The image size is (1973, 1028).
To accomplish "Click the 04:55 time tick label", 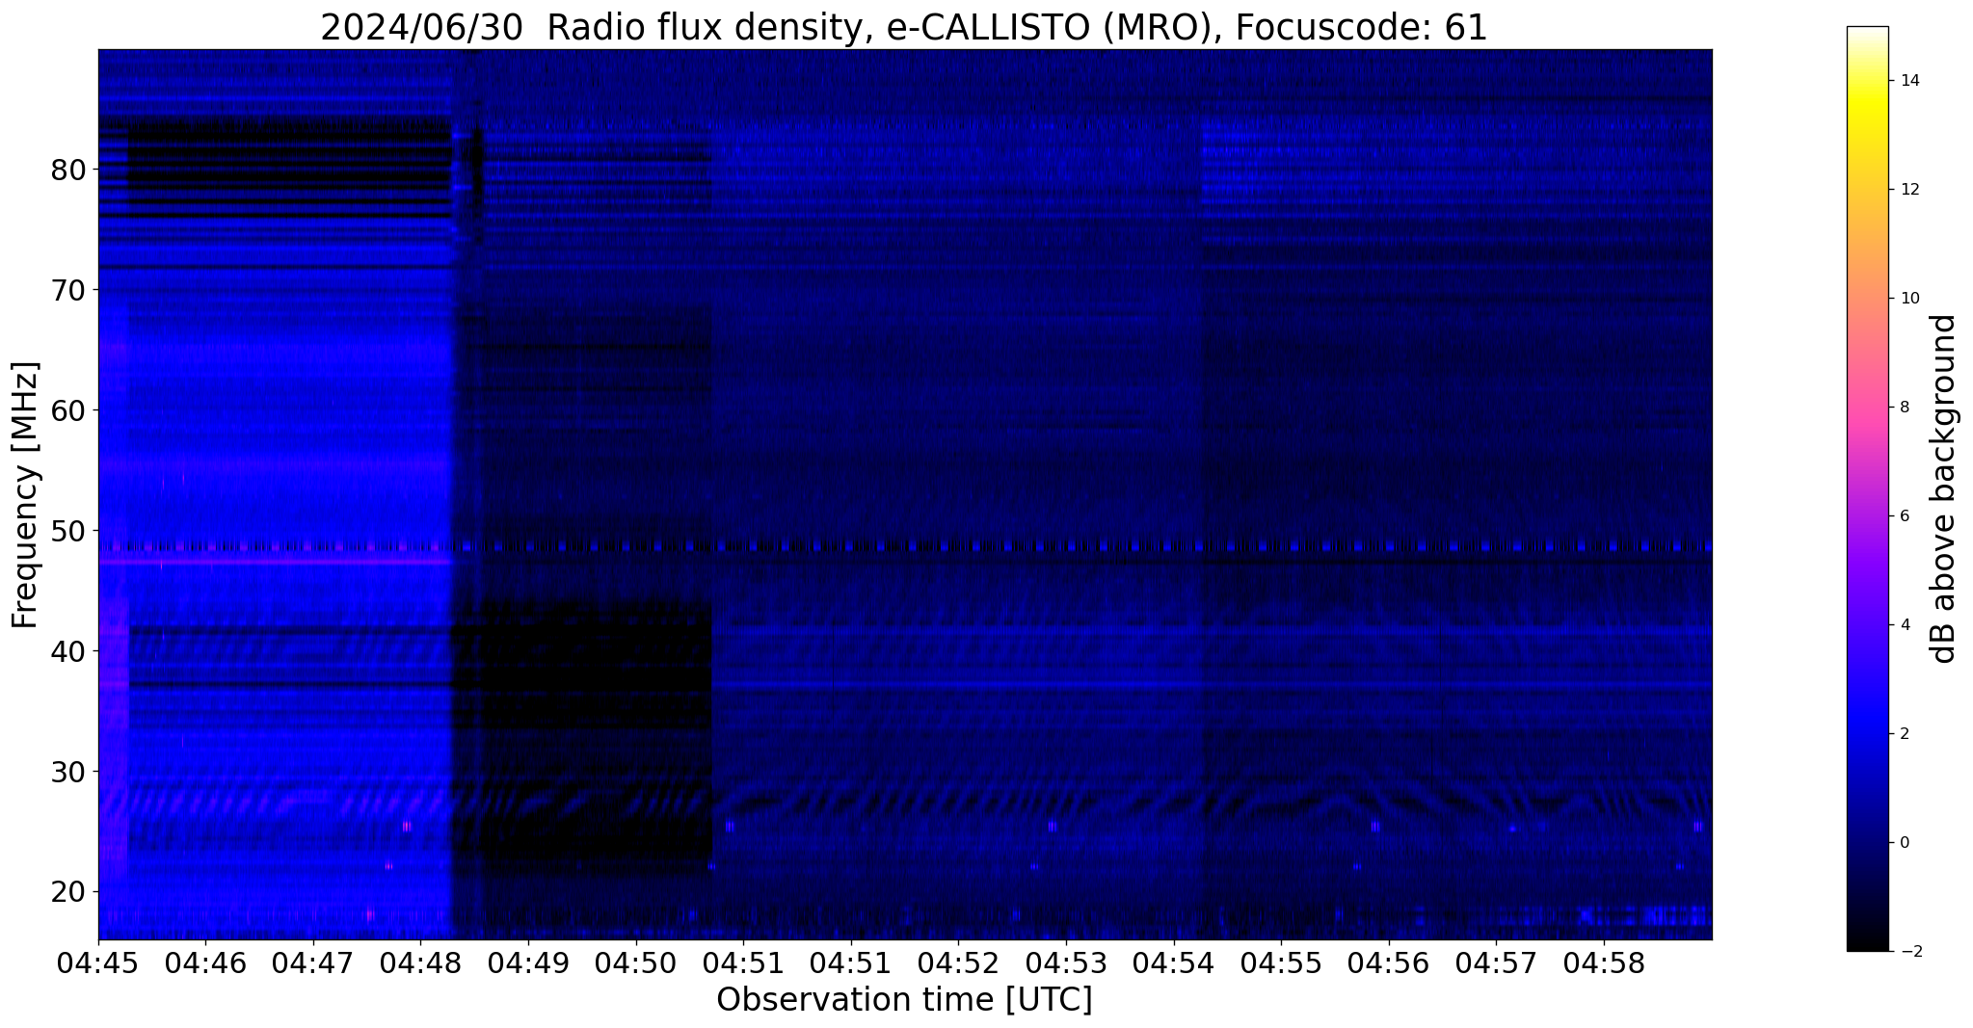I will [1281, 963].
